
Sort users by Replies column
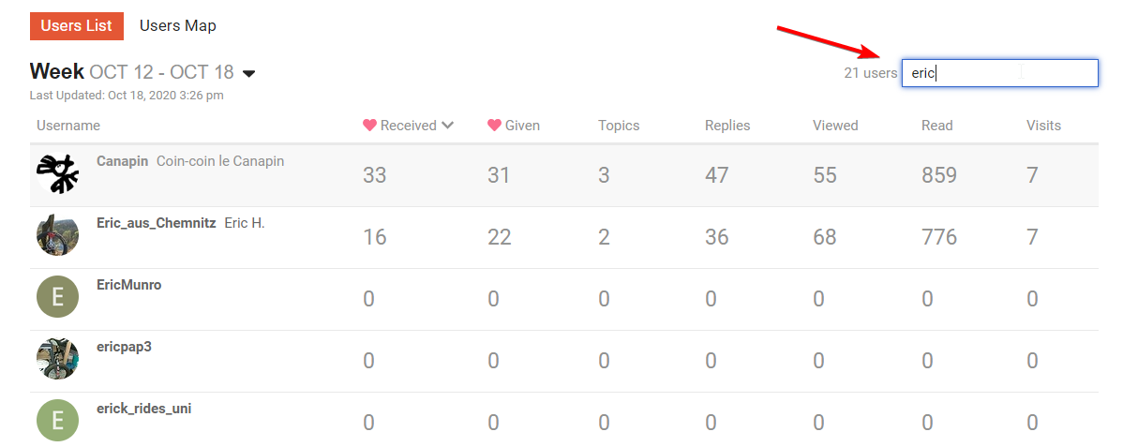(727, 126)
